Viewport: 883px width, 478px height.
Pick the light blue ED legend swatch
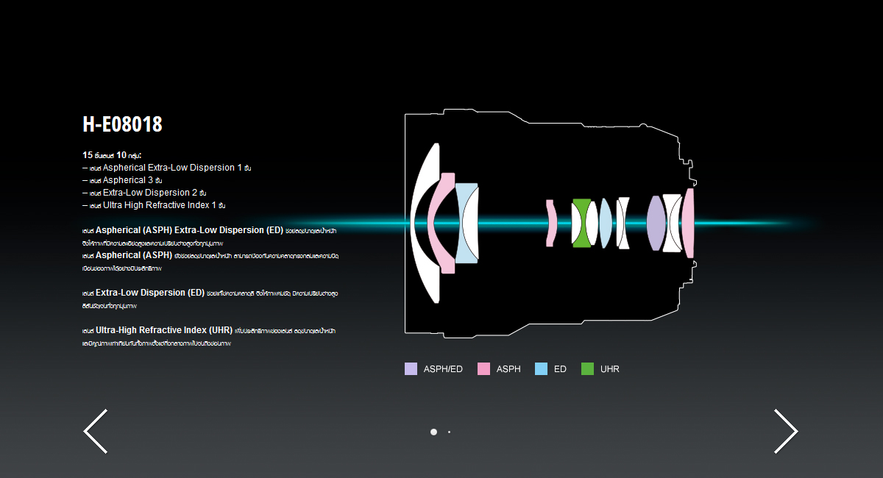point(541,369)
